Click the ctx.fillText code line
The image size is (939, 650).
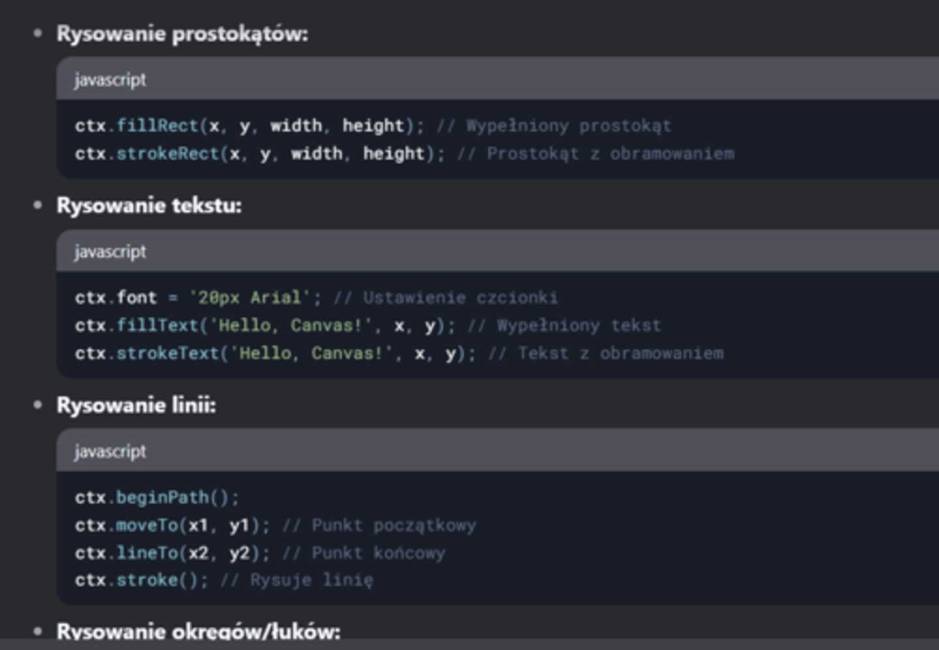[368, 325]
